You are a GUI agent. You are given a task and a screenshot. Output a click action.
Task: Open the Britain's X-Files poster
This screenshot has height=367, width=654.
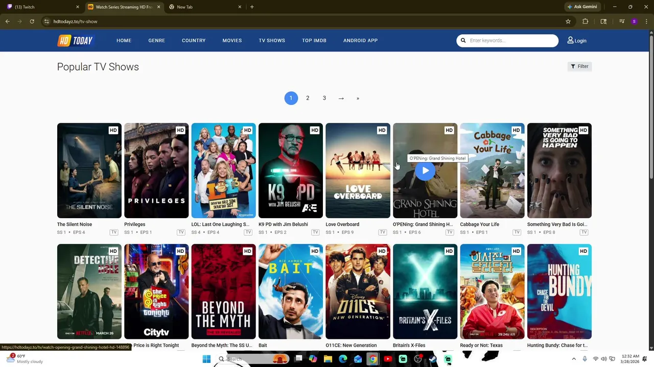(x=425, y=292)
